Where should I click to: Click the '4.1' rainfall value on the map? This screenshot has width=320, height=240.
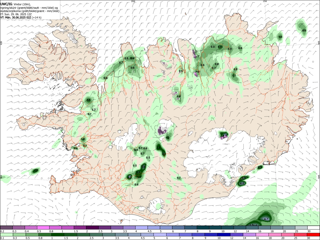[129, 177]
